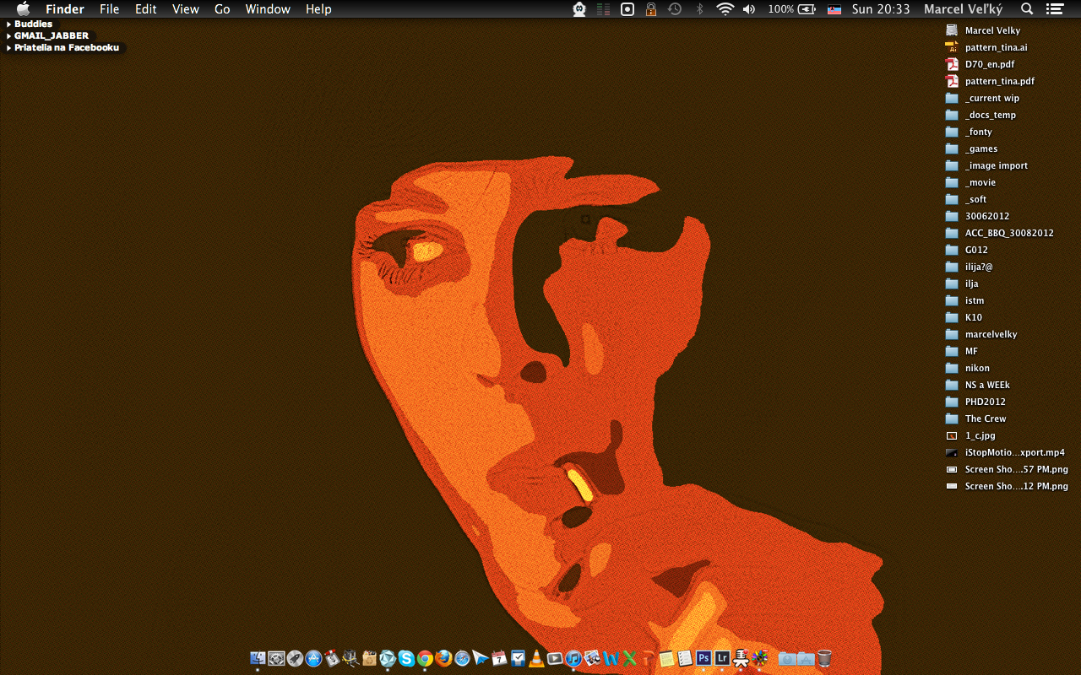Open the flag input source menu
This screenshot has width=1081, height=675.
pyautogui.click(x=834, y=9)
